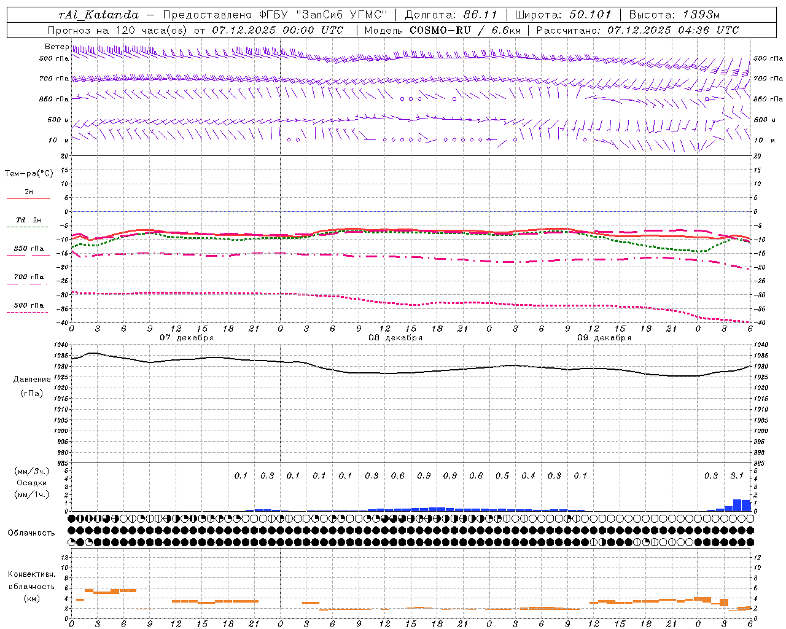
Task: Click the 'Осадки' precipitation label
Action: click(32, 483)
